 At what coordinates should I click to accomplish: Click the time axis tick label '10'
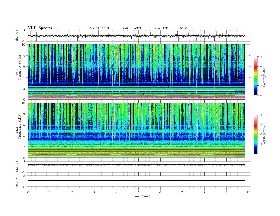click(x=249, y=192)
